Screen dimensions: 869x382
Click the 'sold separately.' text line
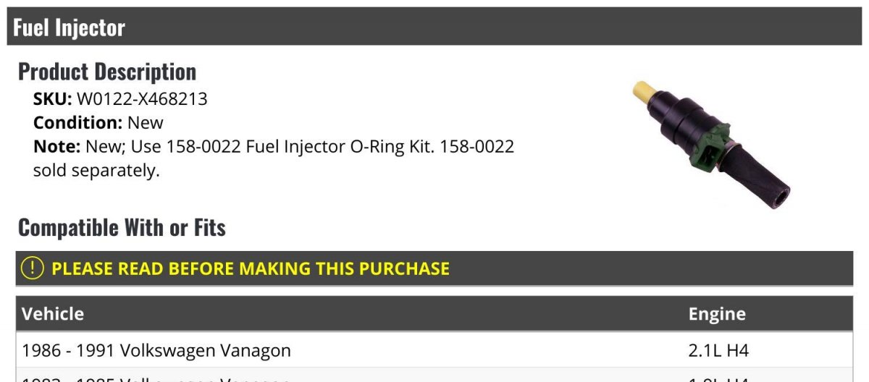[x=96, y=171]
